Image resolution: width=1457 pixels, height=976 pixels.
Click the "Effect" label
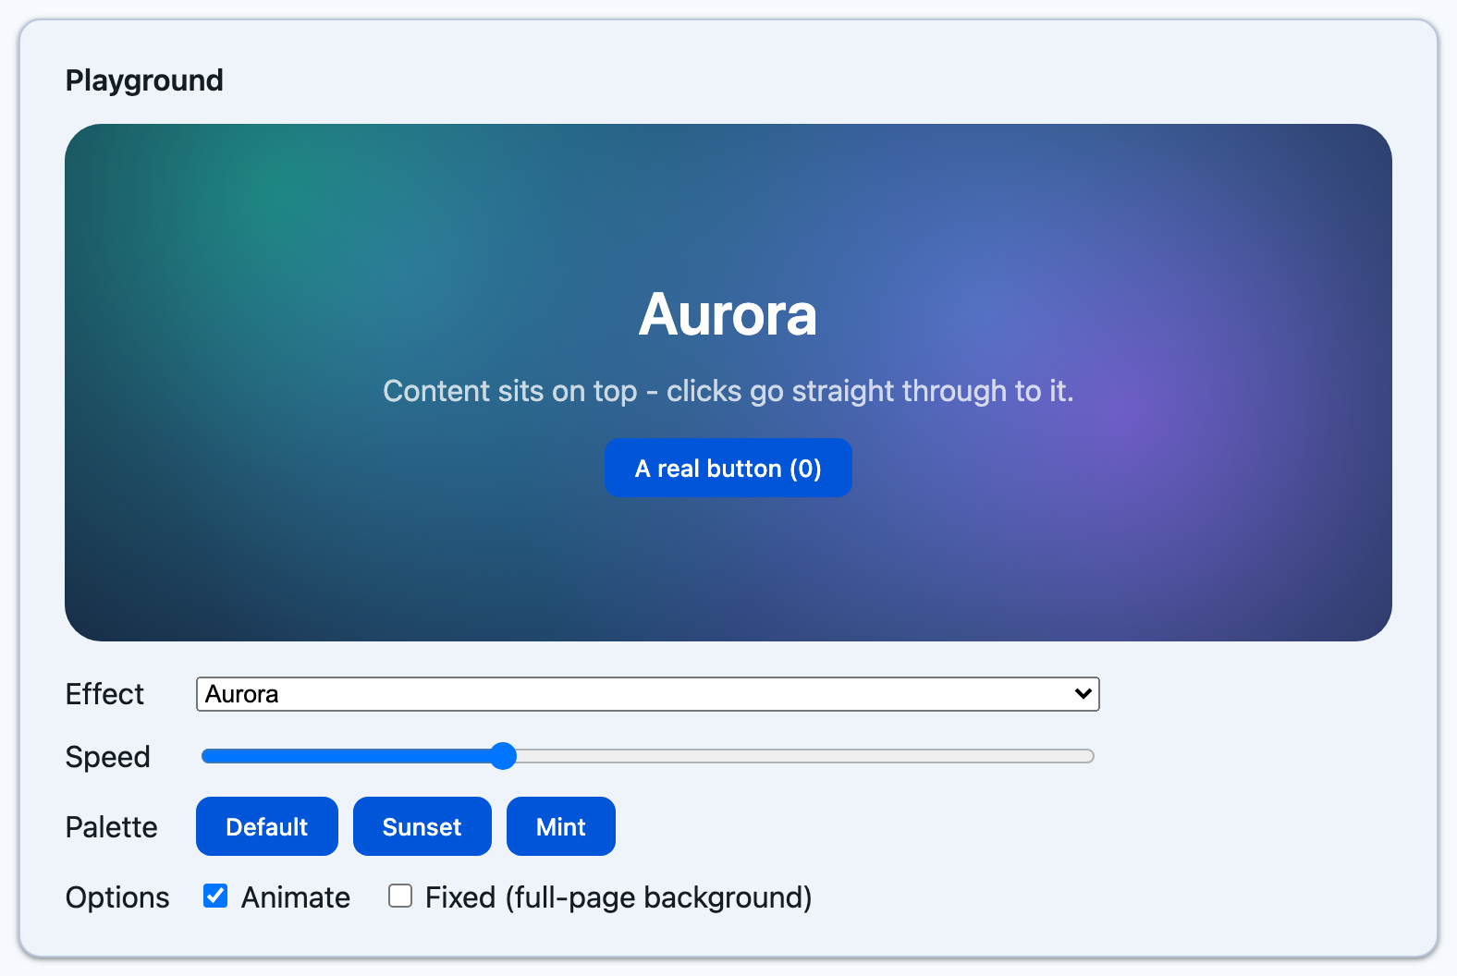coord(104,694)
